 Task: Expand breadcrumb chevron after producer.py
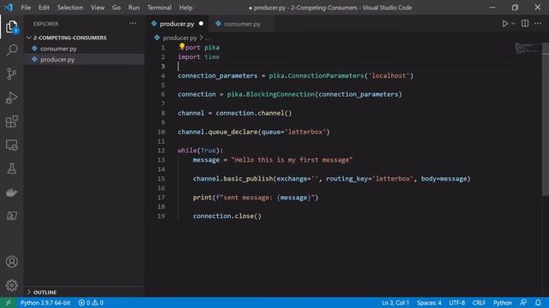point(202,38)
